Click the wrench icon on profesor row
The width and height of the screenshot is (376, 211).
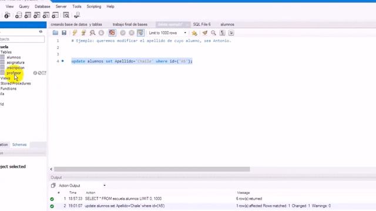point(39,73)
